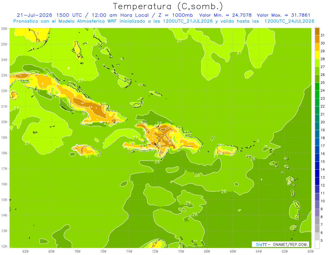
Task: Click the "25N" latitude axis label
Action: coord(4,44)
